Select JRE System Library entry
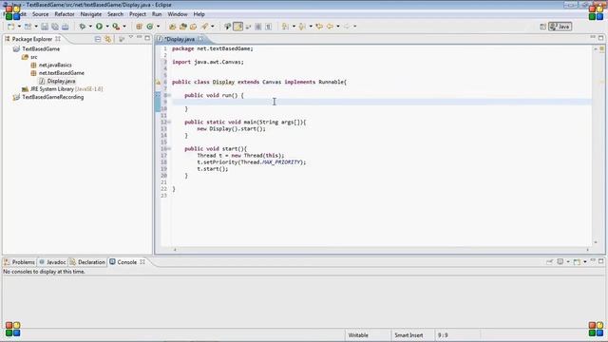The width and height of the screenshot is (608, 342). click(66, 89)
